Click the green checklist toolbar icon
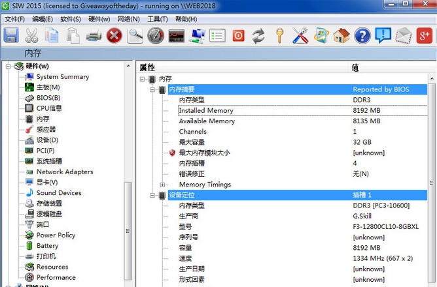The image size is (437, 287). click(217, 36)
